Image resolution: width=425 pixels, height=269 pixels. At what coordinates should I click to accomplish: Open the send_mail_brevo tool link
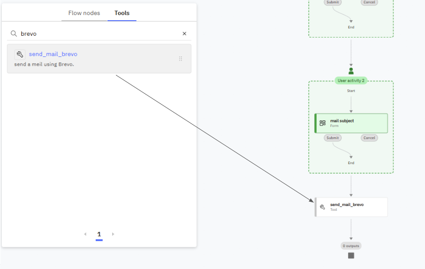(53, 54)
